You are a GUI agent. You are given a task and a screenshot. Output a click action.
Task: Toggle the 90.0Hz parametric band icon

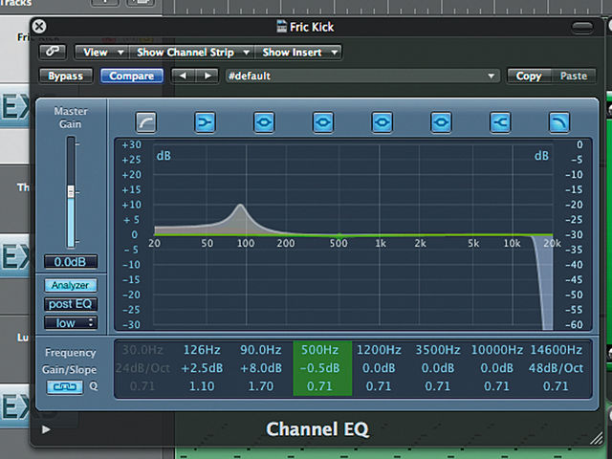(264, 122)
